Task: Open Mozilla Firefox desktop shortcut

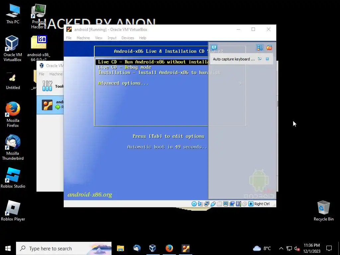Action: pyautogui.click(x=13, y=115)
